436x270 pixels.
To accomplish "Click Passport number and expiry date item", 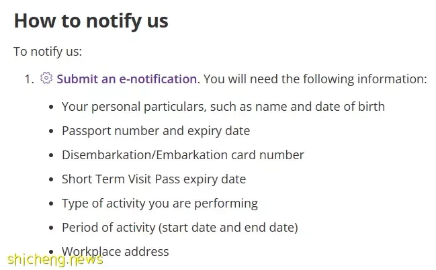I will (x=156, y=131).
